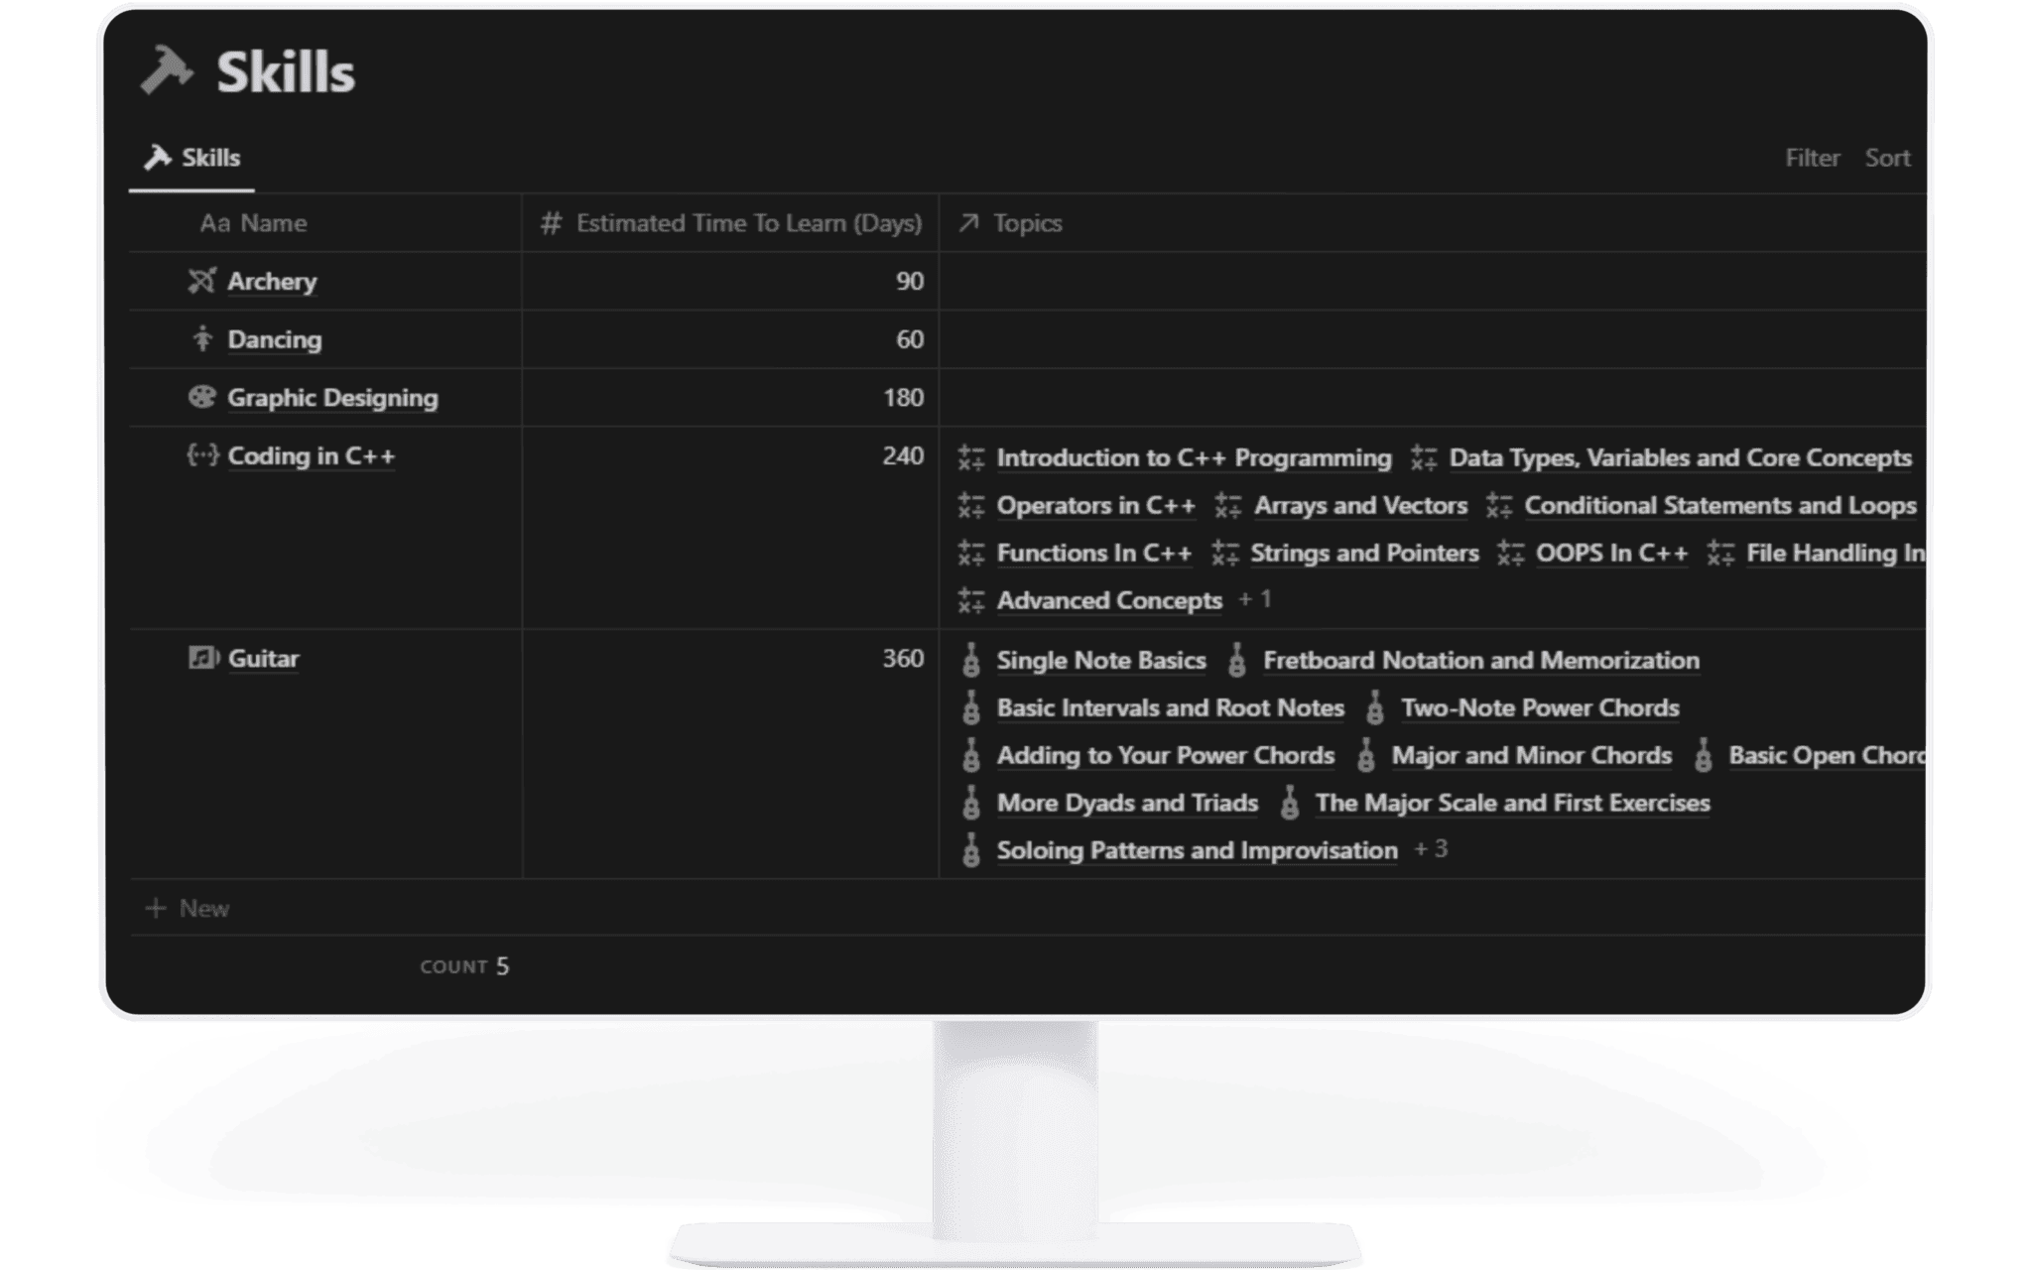Click the dancing figure icon beside Dancing
This screenshot has height=1270, width=2032.
pos(201,339)
